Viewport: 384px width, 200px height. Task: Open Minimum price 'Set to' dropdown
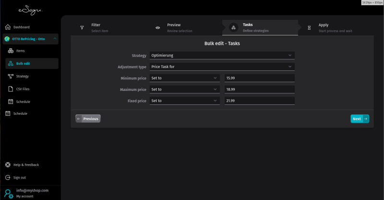pyautogui.click(x=184, y=78)
